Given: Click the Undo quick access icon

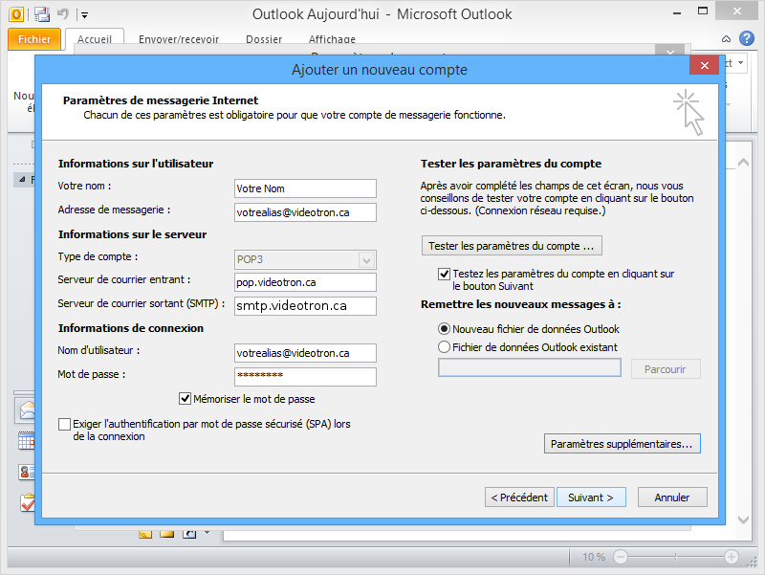Looking at the screenshot, I should tap(62, 12).
